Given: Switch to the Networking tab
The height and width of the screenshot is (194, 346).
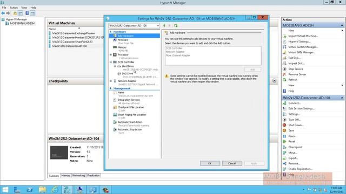Looking at the screenshot, I should tap(78, 176).
